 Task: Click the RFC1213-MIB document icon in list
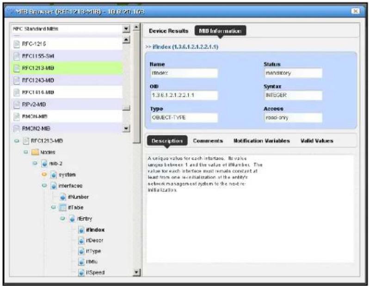17,68
